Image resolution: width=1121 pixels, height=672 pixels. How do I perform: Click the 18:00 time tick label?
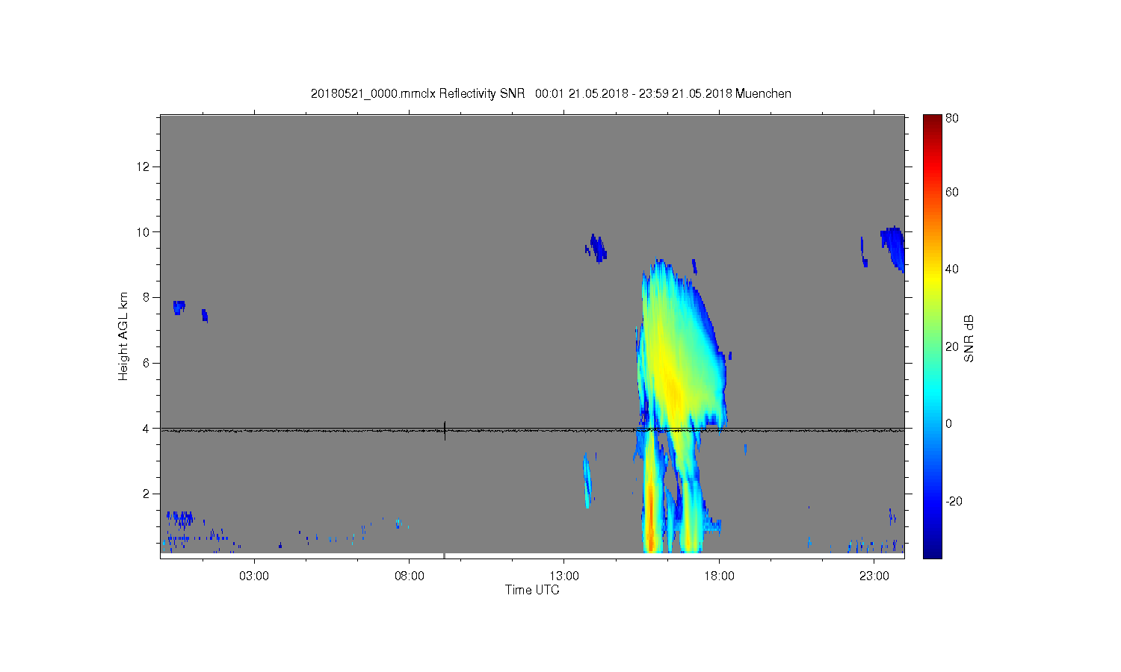(720, 576)
